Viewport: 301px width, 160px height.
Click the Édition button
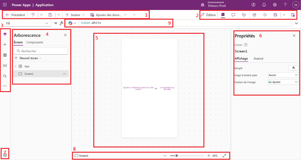[208, 15]
